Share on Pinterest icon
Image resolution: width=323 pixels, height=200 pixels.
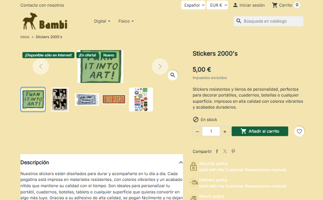233,151
